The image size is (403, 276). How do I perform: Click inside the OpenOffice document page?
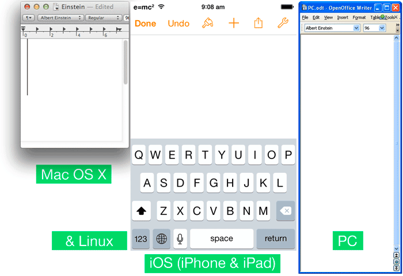click(x=347, y=153)
